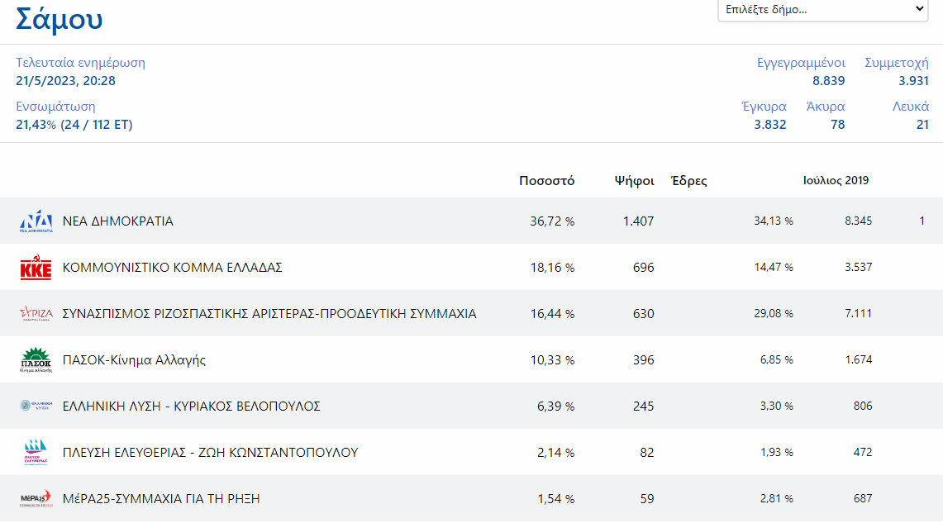Image resolution: width=943 pixels, height=523 pixels.
Task: Click the 396 votes cell
Action: pyautogui.click(x=644, y=360)
